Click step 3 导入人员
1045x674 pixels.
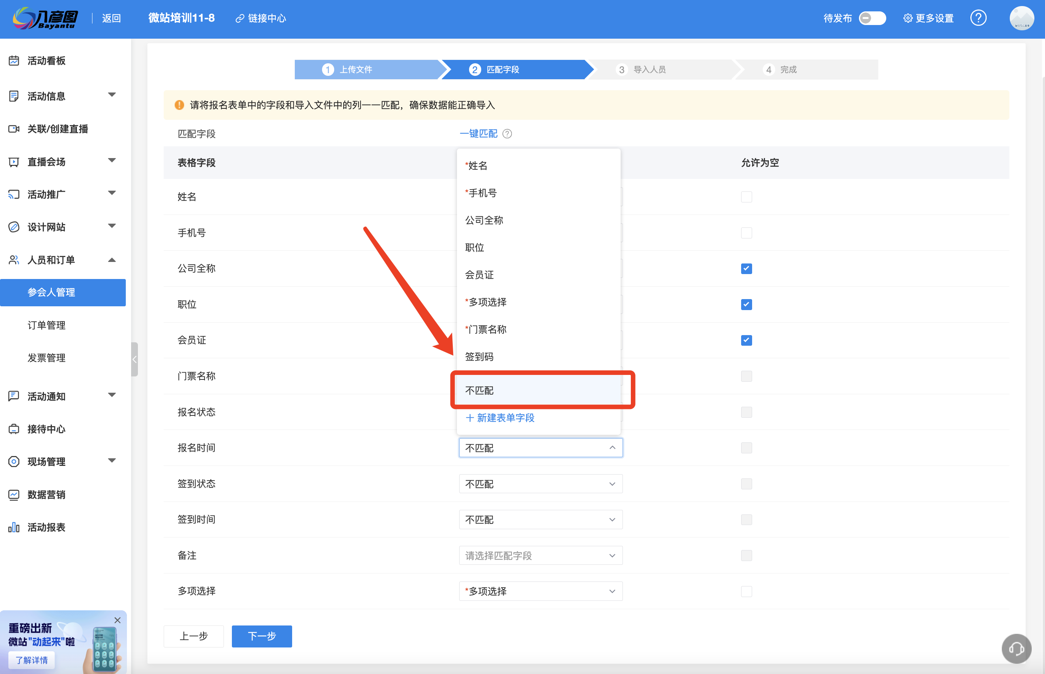pyautogui.click(x=660, y=70)
